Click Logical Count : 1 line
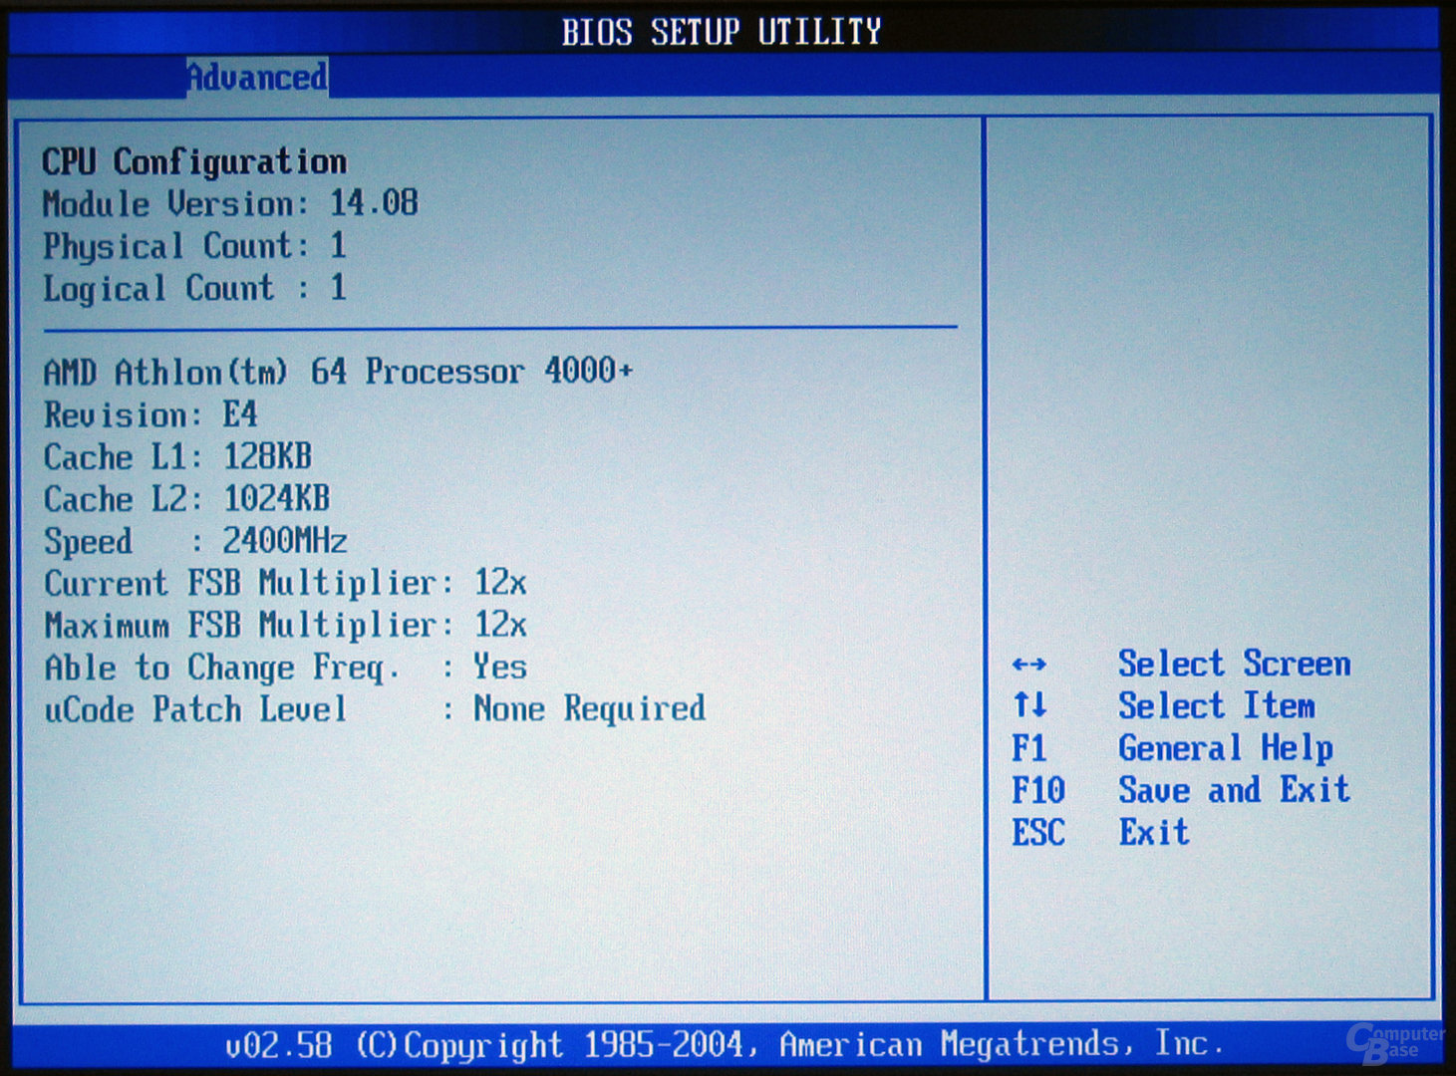 coord(194,289)
